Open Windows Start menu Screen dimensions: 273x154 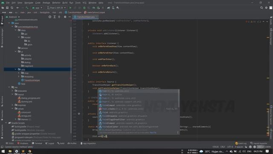coord(3,151)
